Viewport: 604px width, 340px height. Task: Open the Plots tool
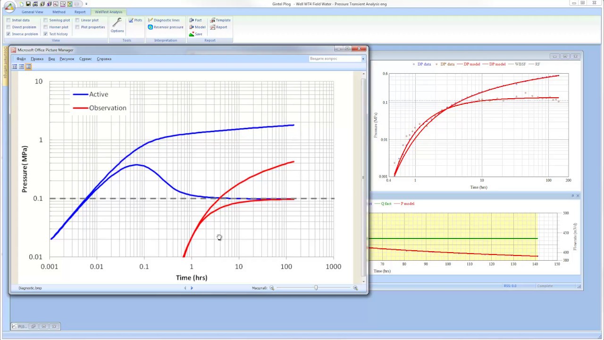pyautogui.click(x=135, y=20)
